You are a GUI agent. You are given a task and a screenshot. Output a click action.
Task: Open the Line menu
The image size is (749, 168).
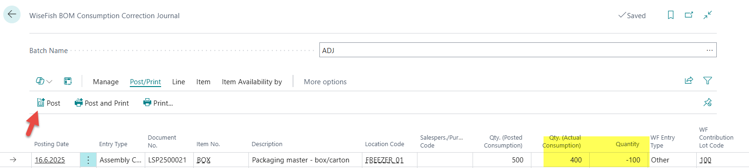pos(178,82)
